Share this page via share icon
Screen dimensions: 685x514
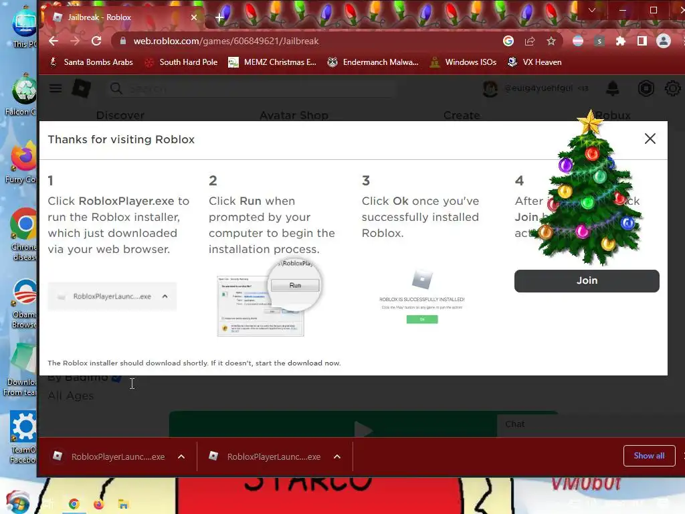(x=530, y=41)
